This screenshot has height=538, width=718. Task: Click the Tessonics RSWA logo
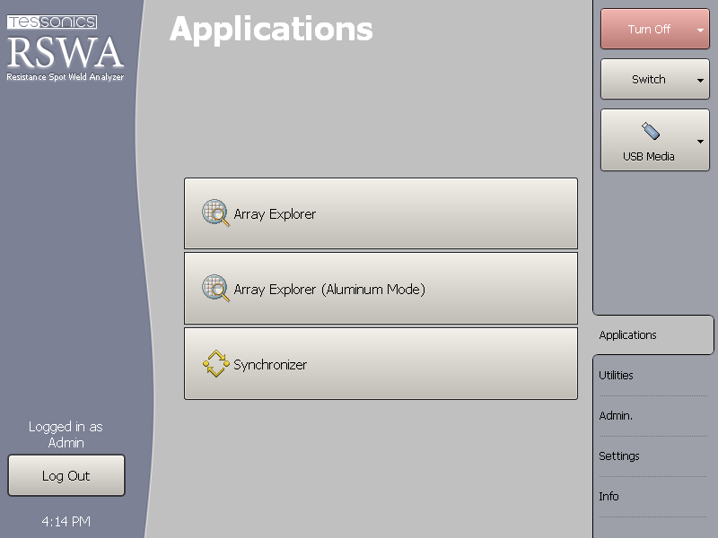(x=65, y=48)
